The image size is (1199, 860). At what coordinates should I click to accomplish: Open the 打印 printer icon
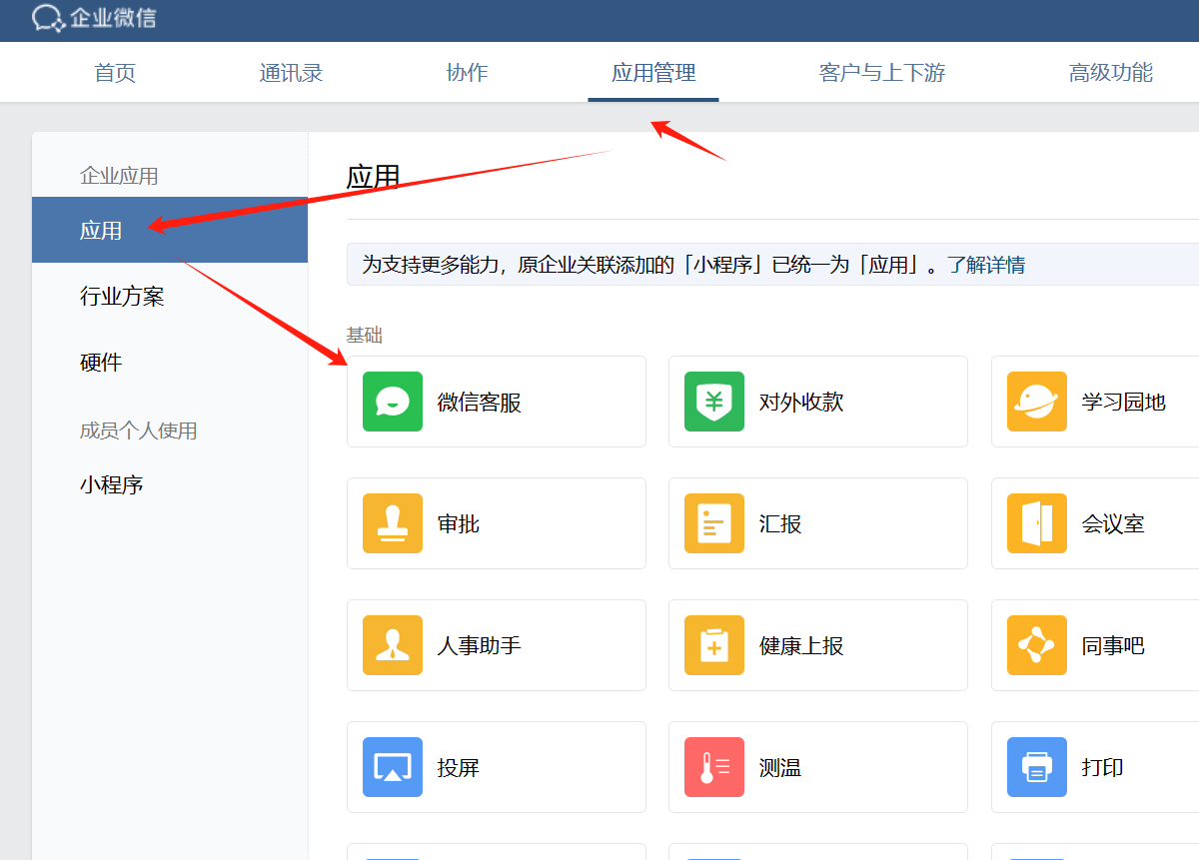pos(1037,767)
